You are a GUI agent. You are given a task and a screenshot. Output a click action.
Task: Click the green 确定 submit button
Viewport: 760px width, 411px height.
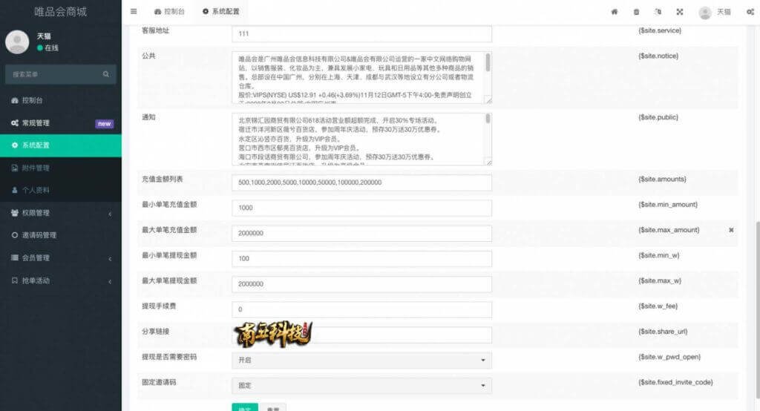pos(243,407)
